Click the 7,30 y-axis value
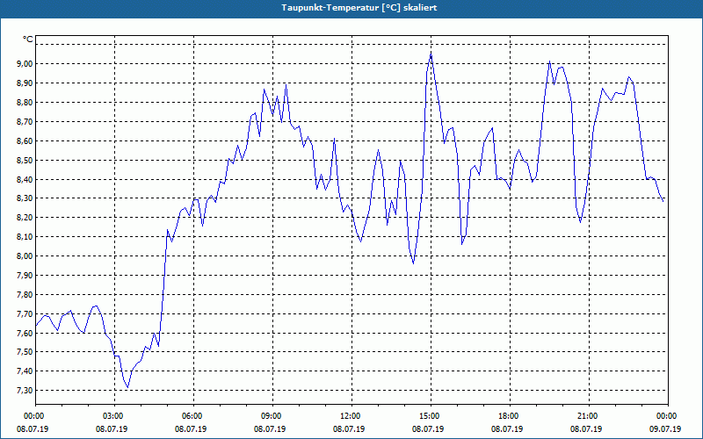The image size is (703, 439). pyautogui.click(x=25, y=390)
